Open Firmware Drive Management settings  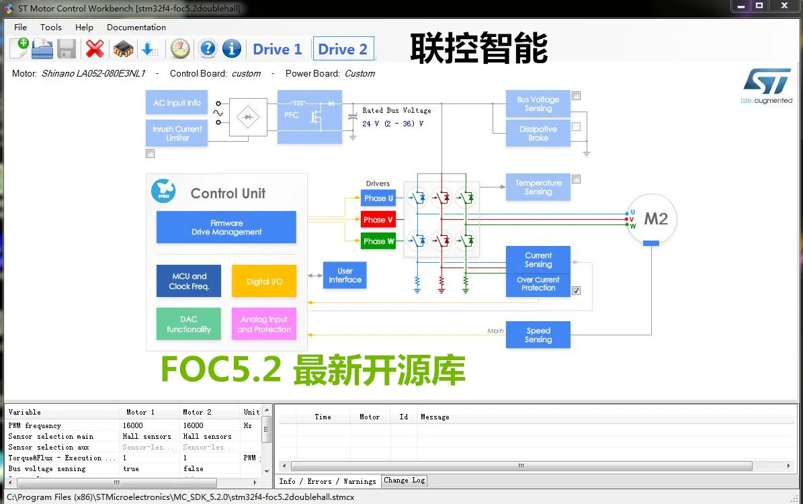[x=226, y=227]
